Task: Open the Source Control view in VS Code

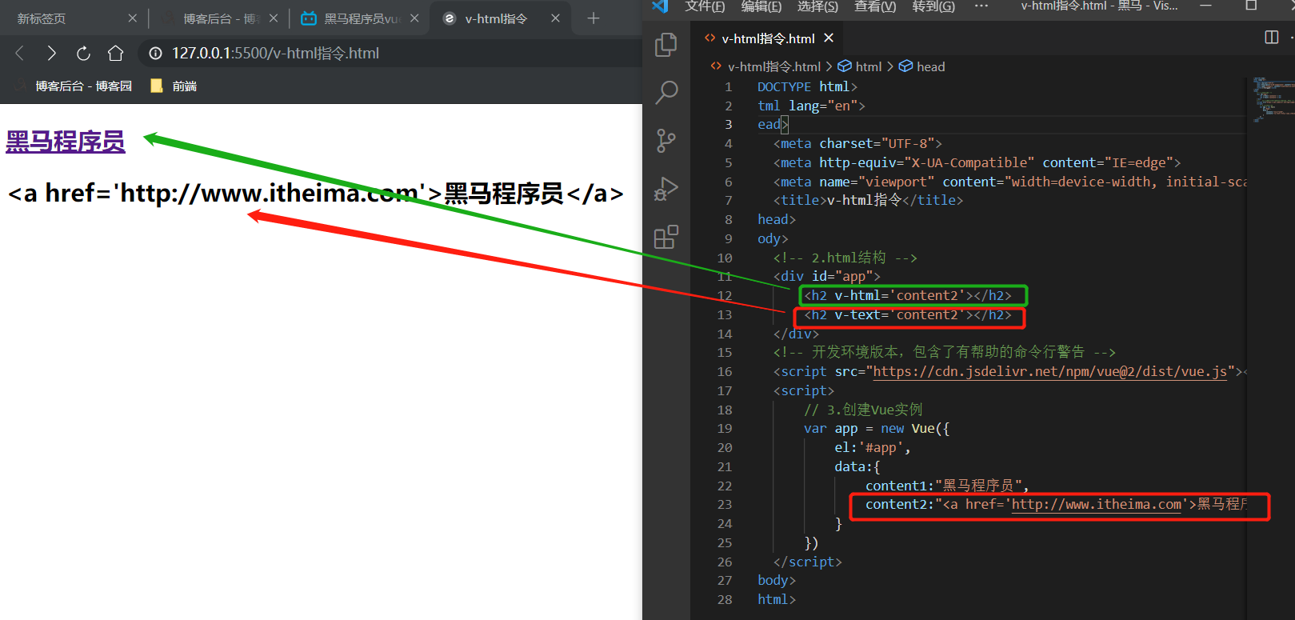Action: pos(665,141)
